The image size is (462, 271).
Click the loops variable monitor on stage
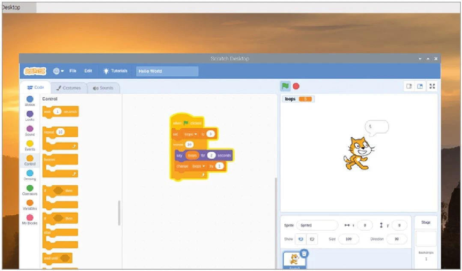[x=298, y=99]
